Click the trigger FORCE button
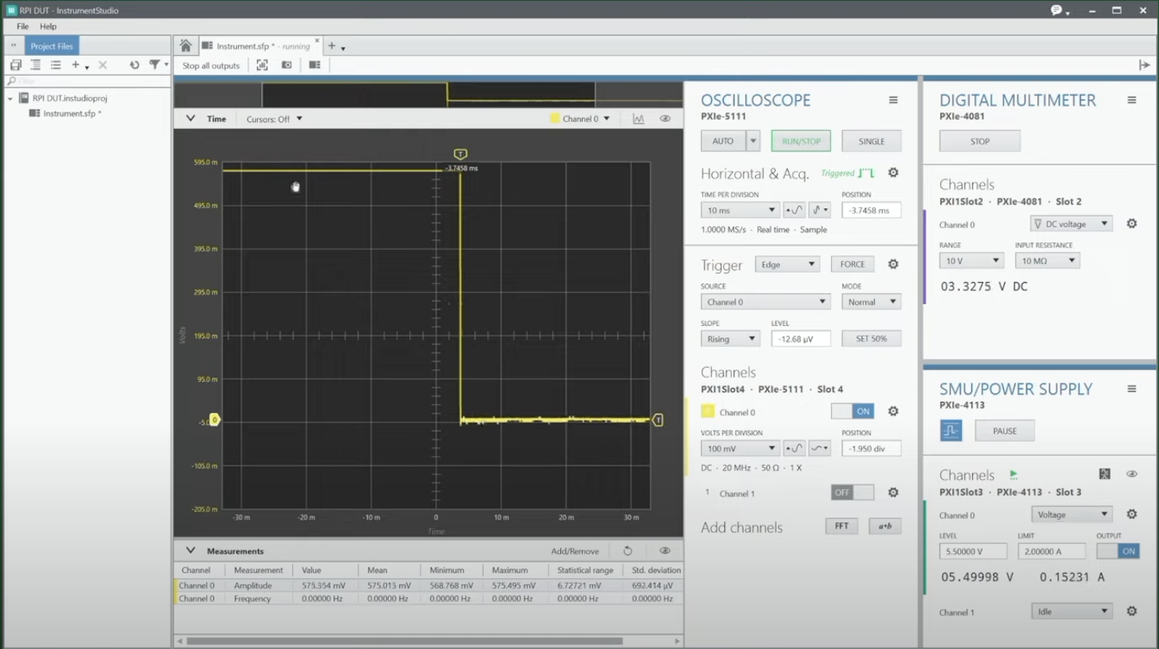The width and height of the screenshot is (1159, 649). 852,264
